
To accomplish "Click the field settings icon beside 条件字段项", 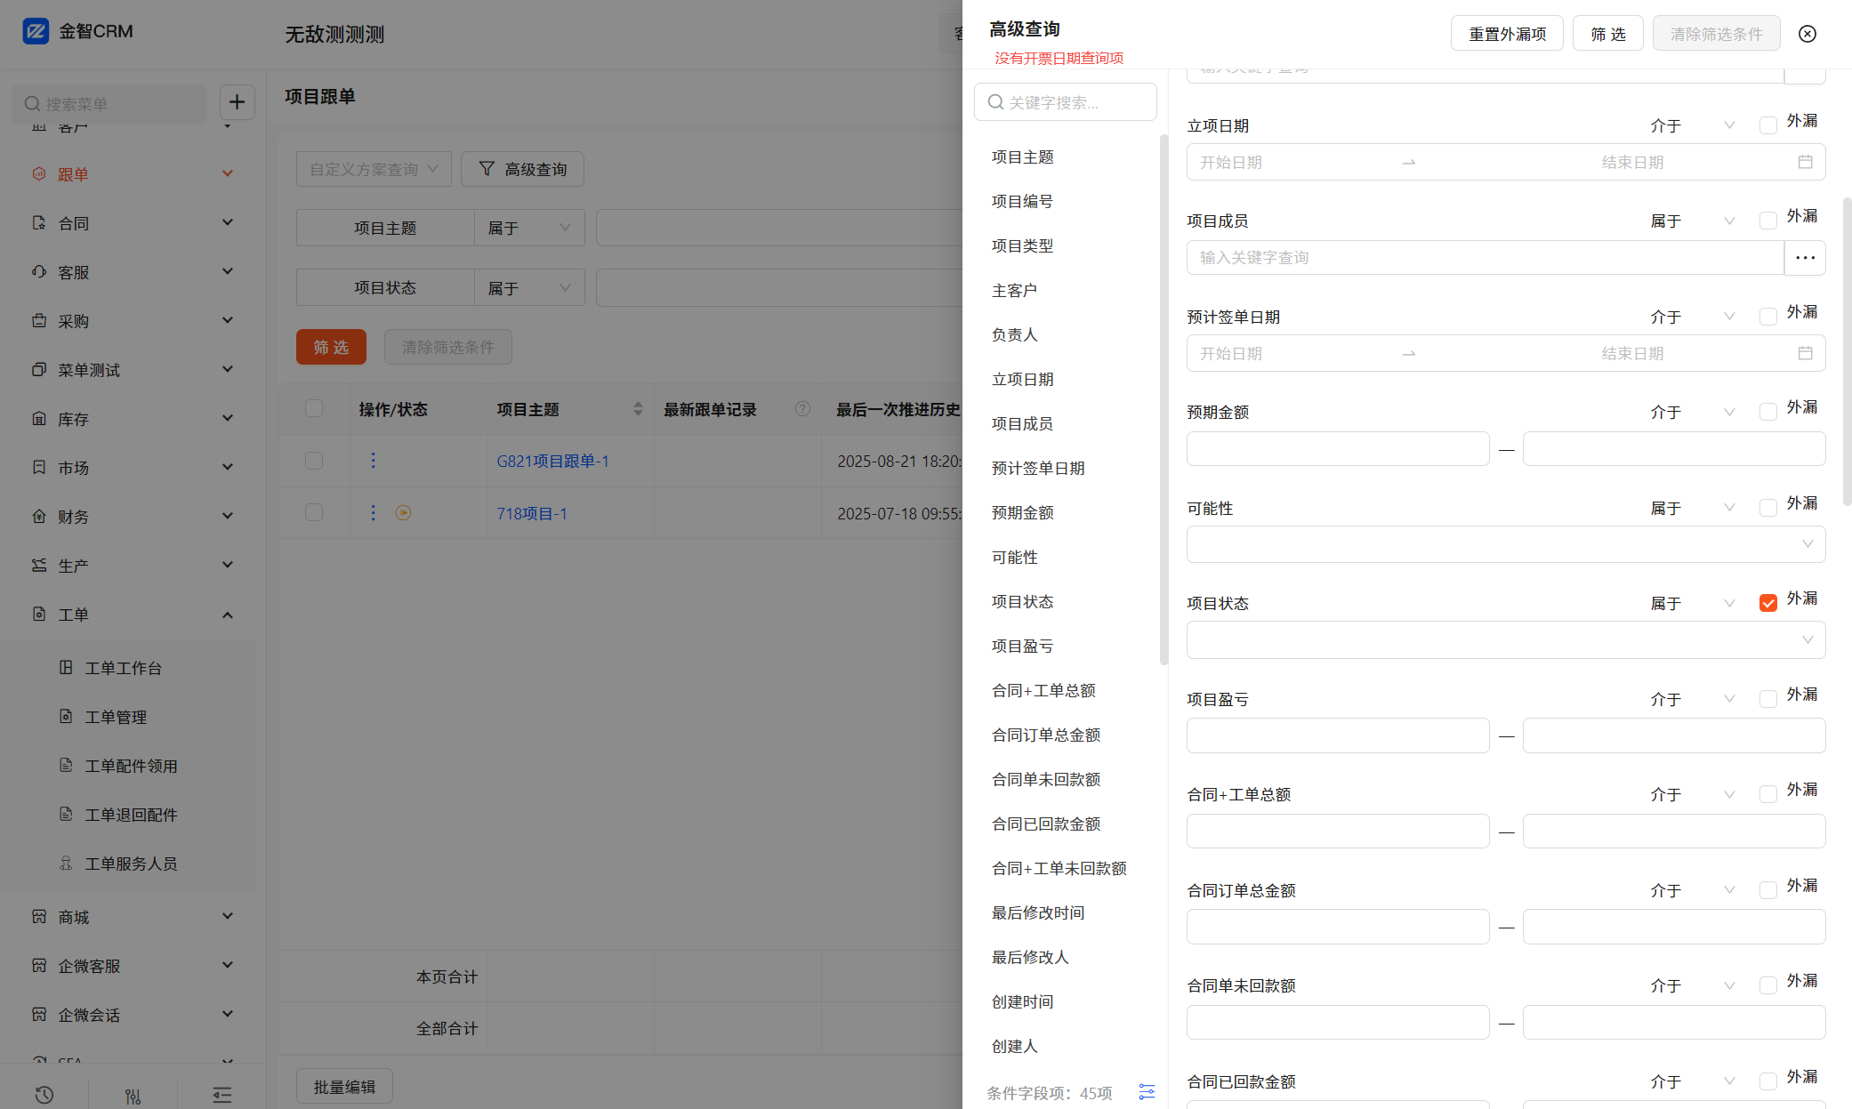I will coord(1147,1091).
